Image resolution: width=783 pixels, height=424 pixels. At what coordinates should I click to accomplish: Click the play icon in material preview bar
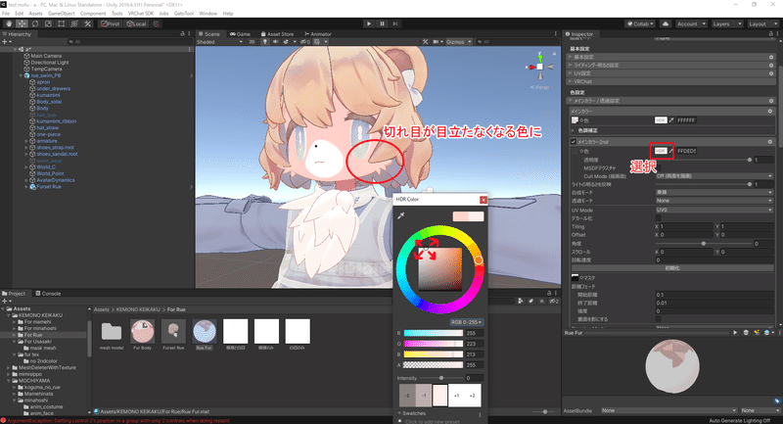coord(735,333)
